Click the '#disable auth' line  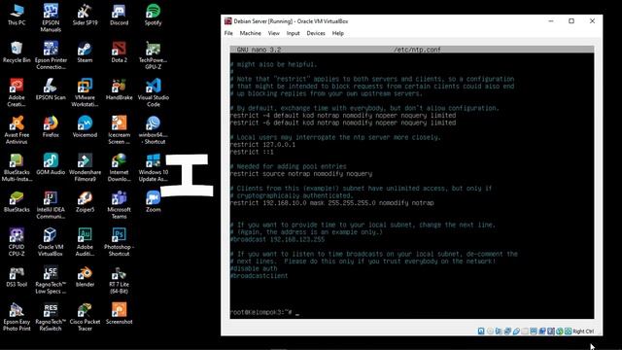pos(254,268)
